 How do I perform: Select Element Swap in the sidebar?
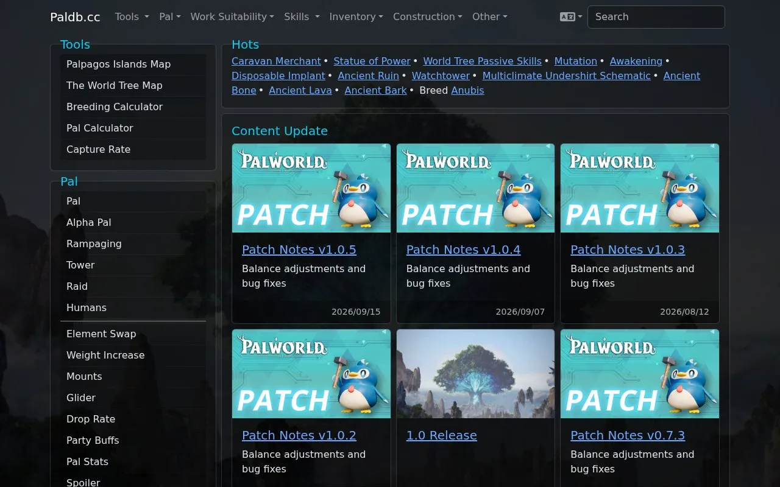[x=133, y=334]
